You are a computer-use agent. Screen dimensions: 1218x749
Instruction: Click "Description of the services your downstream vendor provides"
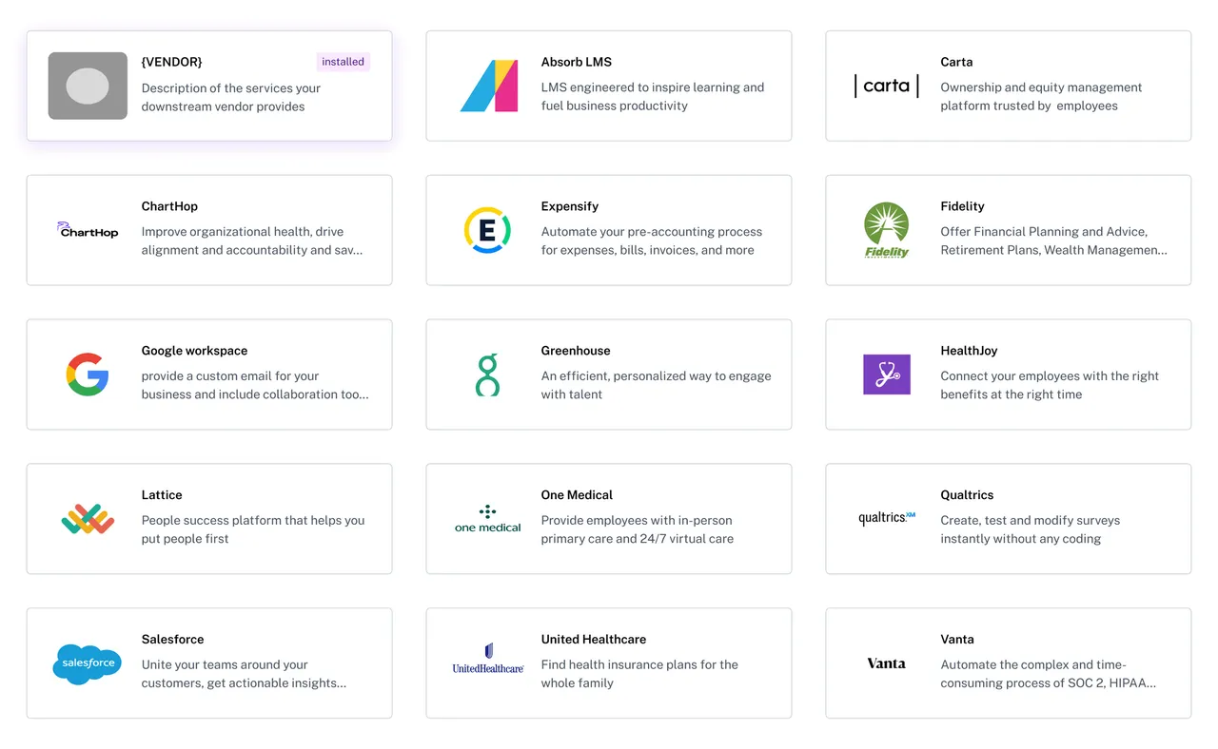click(x=231, y=97)
